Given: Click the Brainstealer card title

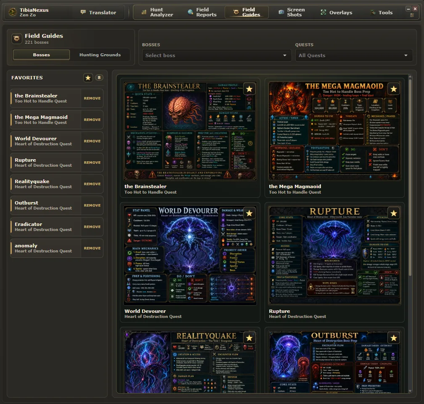Looking at the screenshot, I should pyautogui.click(x=146, y=186).
